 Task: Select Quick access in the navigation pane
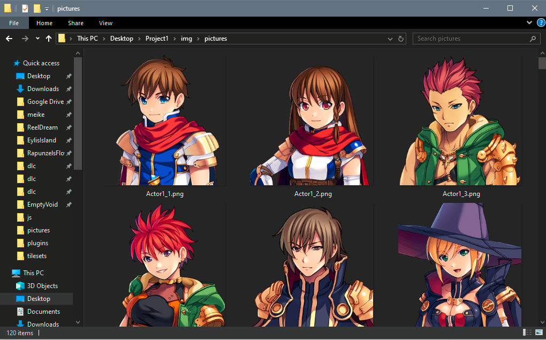(x=41, y=63)
